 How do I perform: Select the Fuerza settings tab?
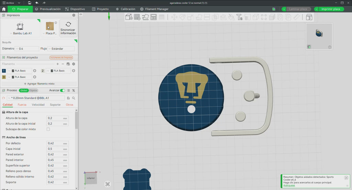(22, 105)
